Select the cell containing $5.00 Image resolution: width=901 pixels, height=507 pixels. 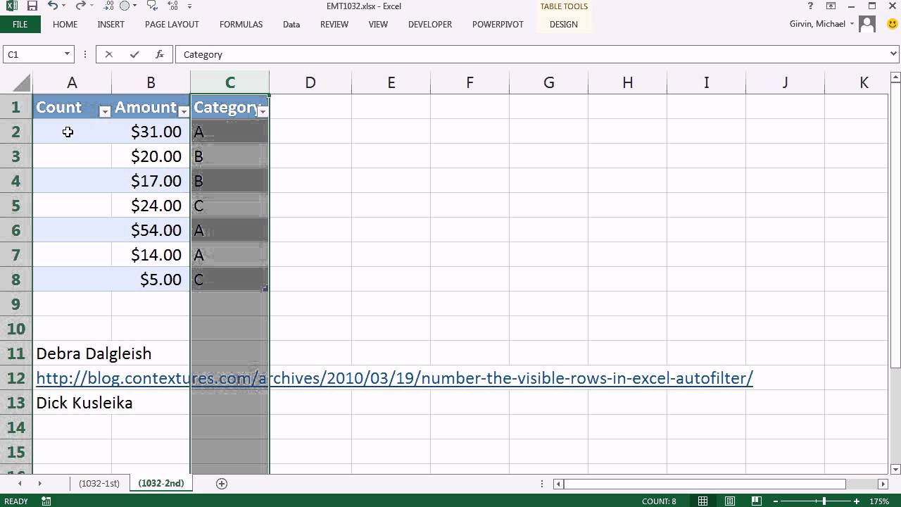(x=151, y=280)
